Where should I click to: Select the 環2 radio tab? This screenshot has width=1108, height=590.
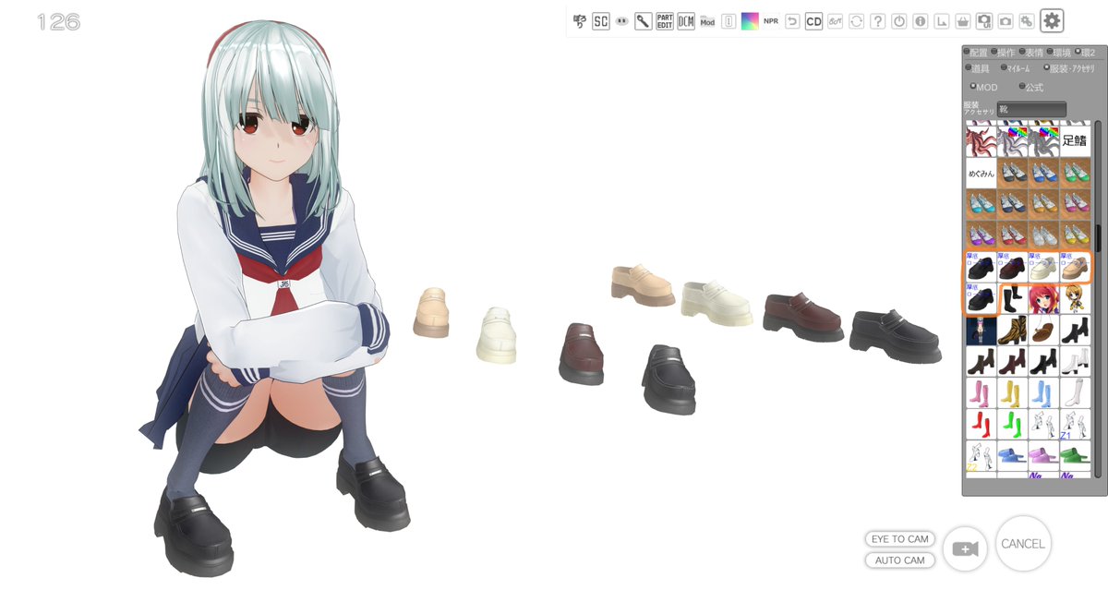click(1084, 53)
